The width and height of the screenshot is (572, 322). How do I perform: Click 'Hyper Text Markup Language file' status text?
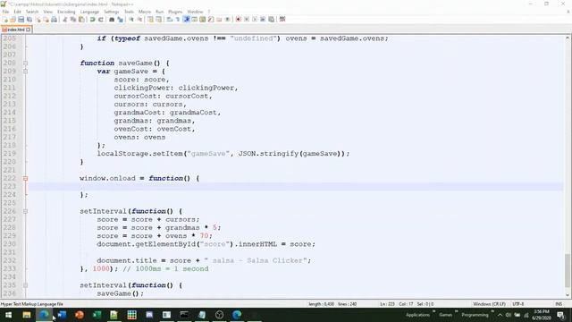[x=32, y=304]
